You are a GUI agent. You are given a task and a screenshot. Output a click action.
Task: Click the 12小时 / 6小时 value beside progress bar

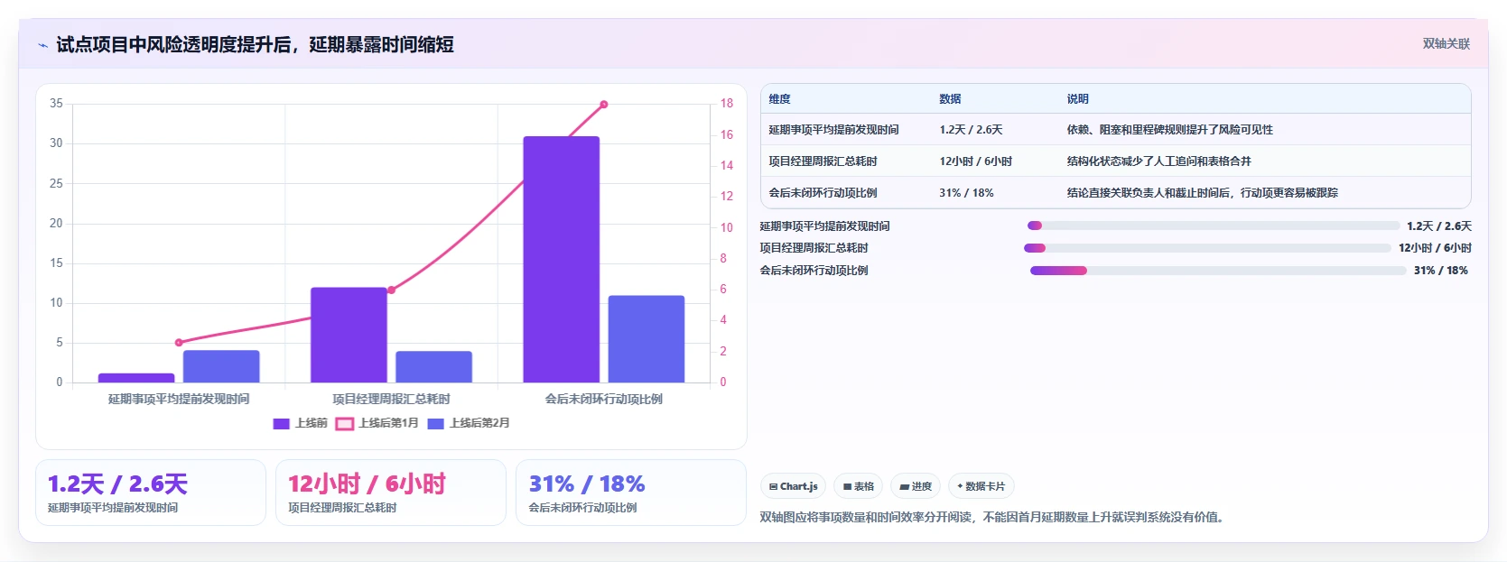click(x=1435, y=248)
